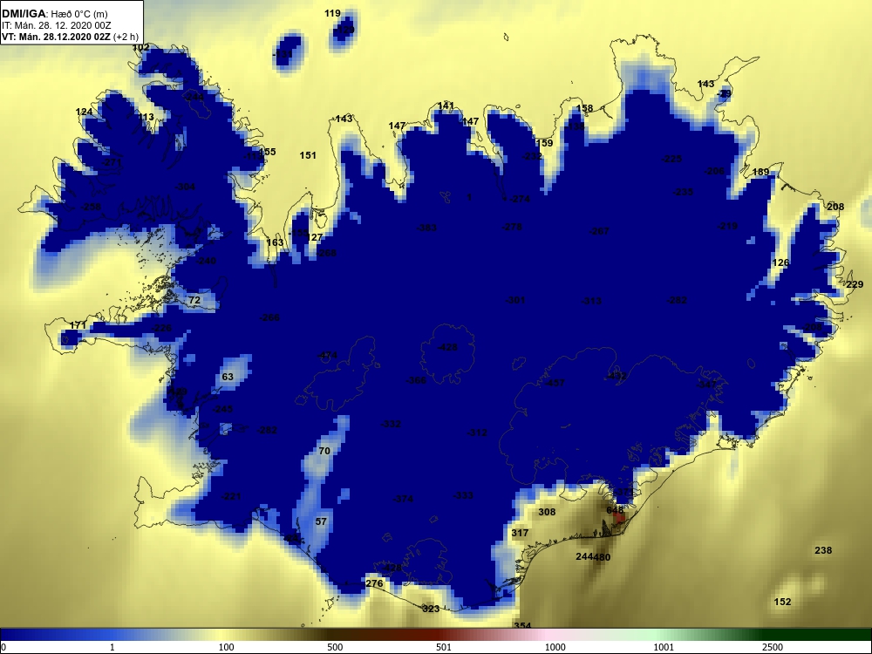Select the map value 57
Screen dimensions: 872x654
(x=321, y=522)
